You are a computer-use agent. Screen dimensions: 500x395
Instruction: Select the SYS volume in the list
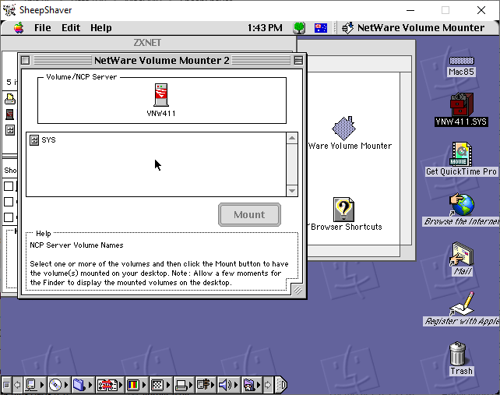pyautogui.click(x=43, y=139)
